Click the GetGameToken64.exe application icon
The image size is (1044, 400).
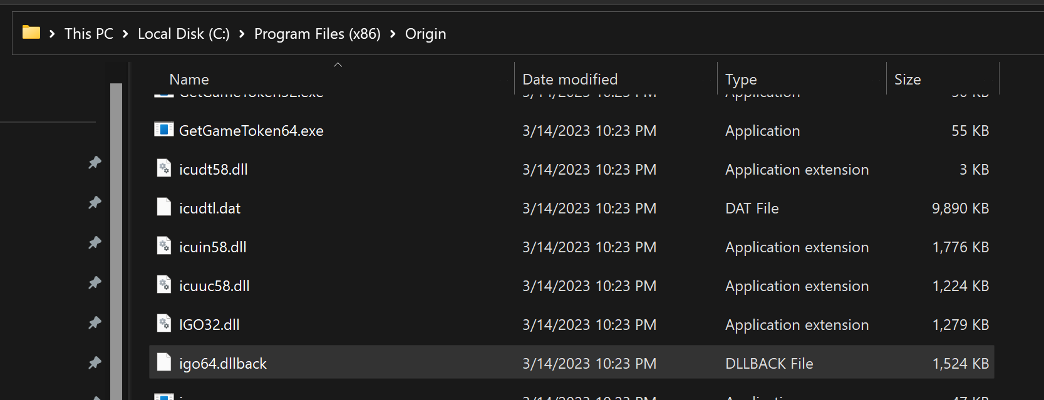click(x=164, y=130)
